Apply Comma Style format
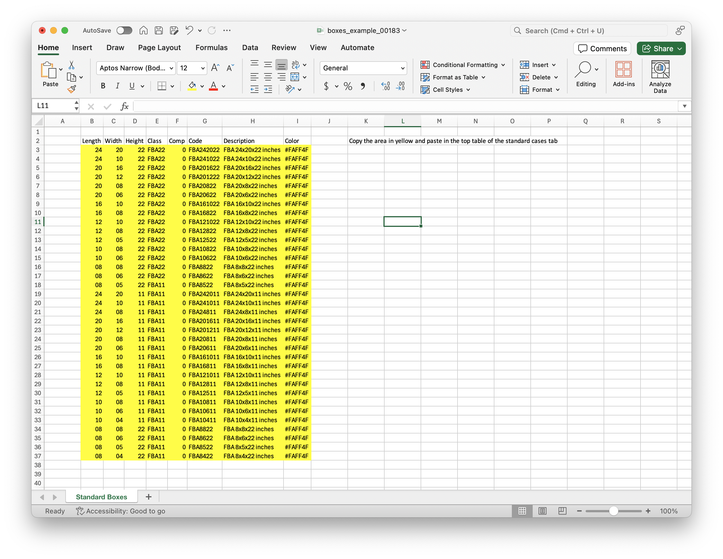Screen dimensions: 723x559 (363, 86)
